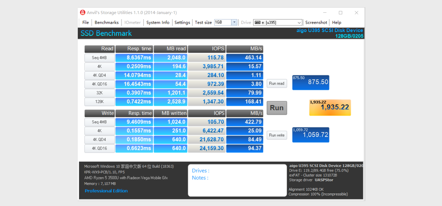The image size is (442, 206).
Task: Click the AMD Ryzen 5 3500U text line
Action: tap(126, 178)
